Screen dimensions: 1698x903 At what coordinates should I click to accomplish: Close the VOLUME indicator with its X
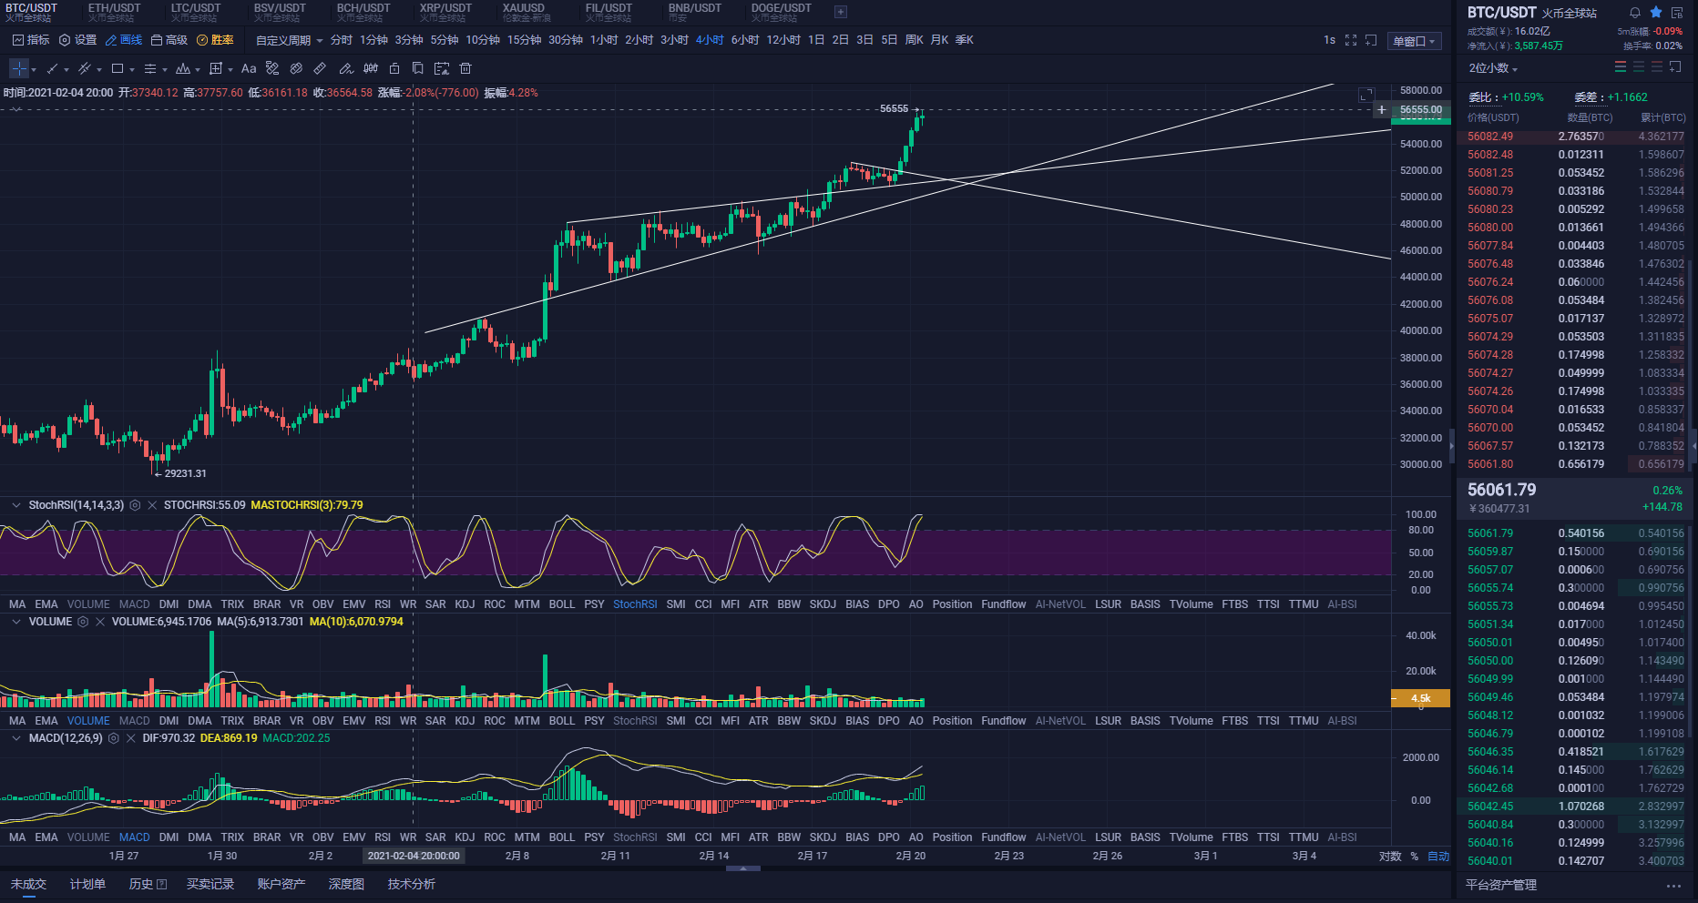point(100,622)
